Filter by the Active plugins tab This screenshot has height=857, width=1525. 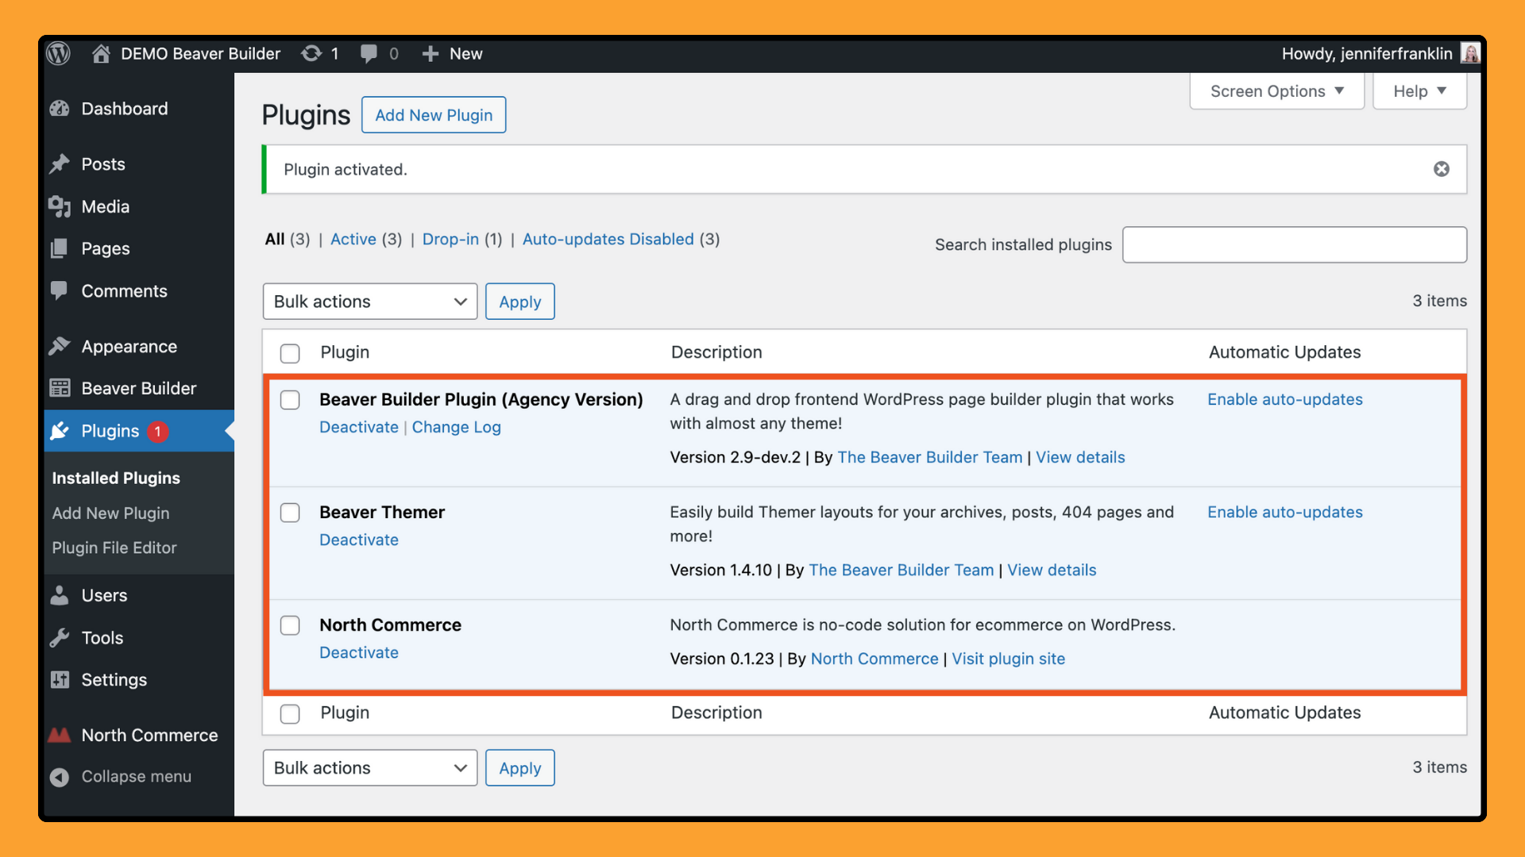(x=353, y=239)
